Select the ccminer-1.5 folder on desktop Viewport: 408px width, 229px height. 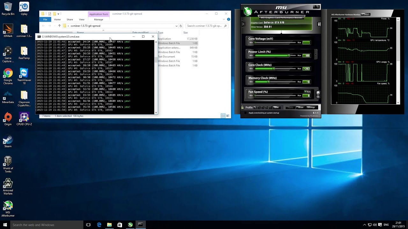pos(24,31)
